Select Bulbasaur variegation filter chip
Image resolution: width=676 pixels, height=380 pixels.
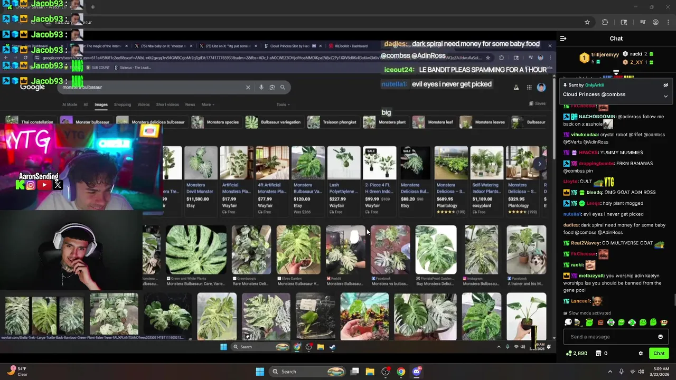tap(274, 122)
